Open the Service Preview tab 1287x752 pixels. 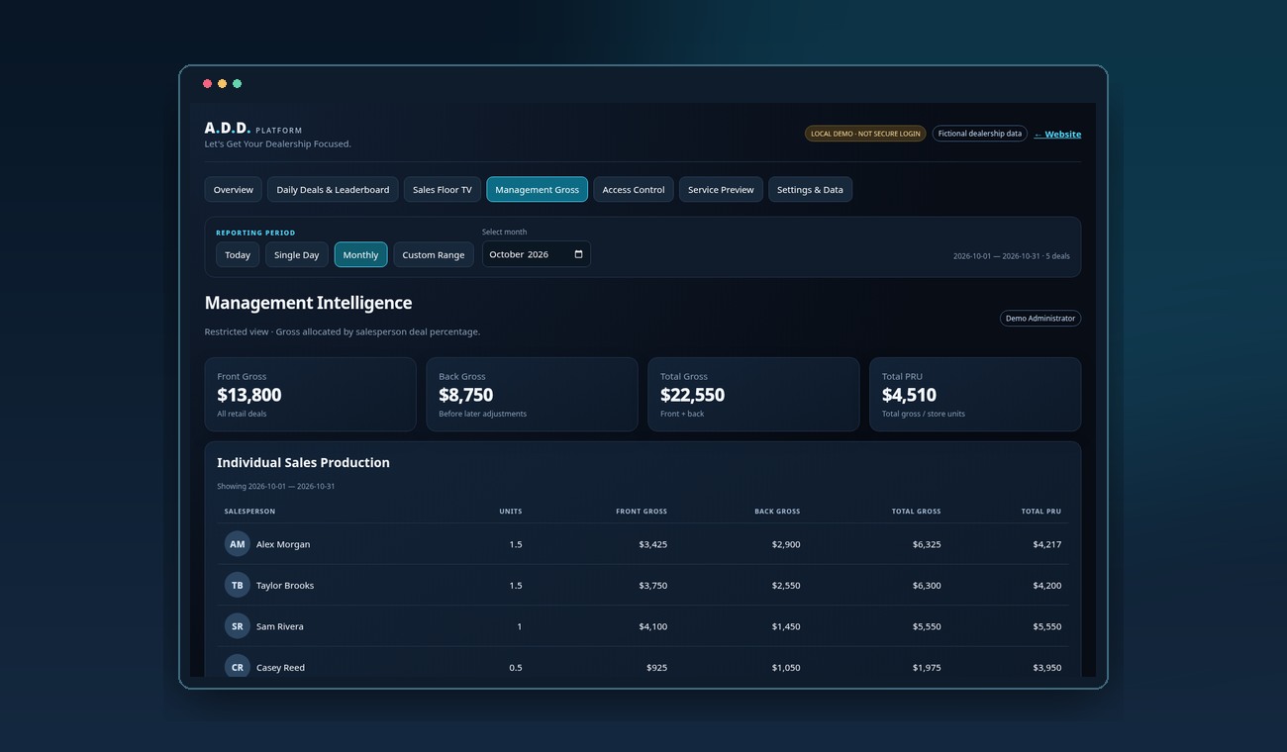(721, 189)
